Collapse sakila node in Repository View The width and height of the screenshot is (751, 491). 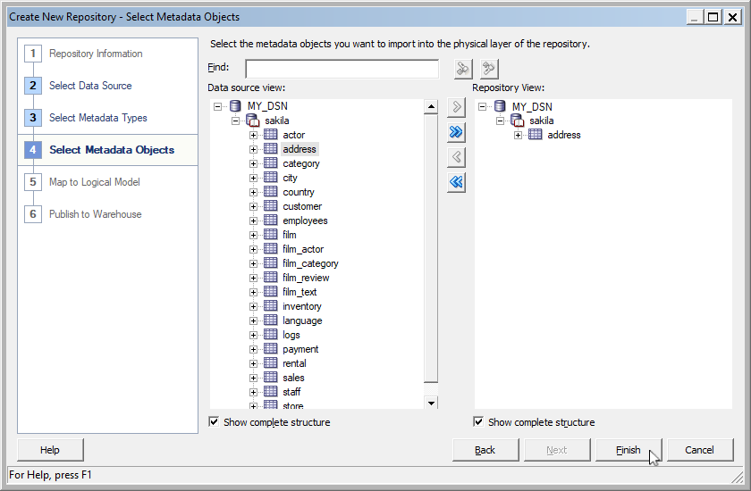(x=500, y=121)
